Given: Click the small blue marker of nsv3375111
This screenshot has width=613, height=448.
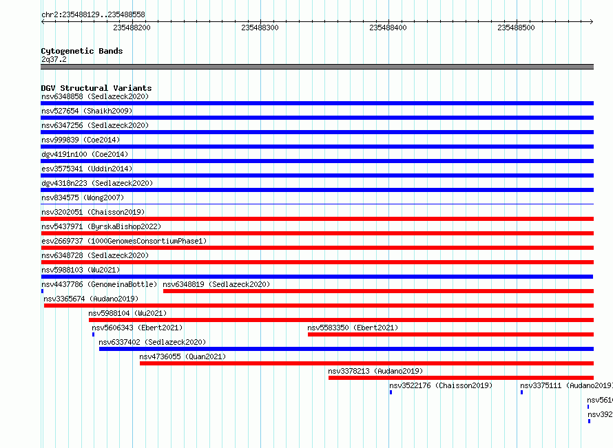Looking at the screenshot, I should 521,392.
